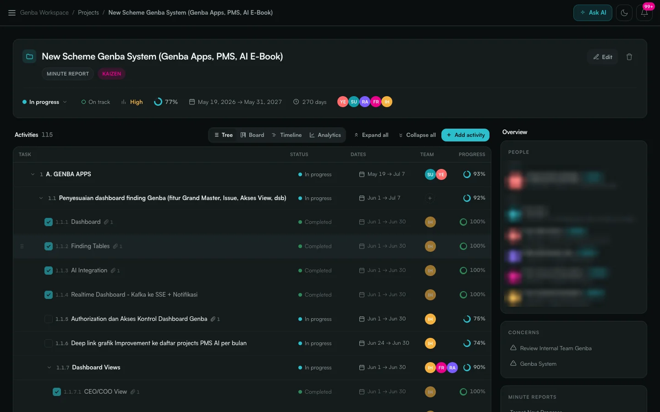
Task: Open Projects breadcrumb link
Action: point(88,13)
